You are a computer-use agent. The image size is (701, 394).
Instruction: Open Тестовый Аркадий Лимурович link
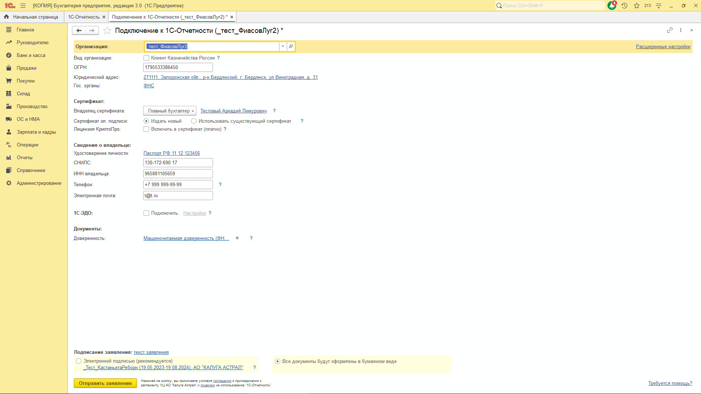(233, 111)
